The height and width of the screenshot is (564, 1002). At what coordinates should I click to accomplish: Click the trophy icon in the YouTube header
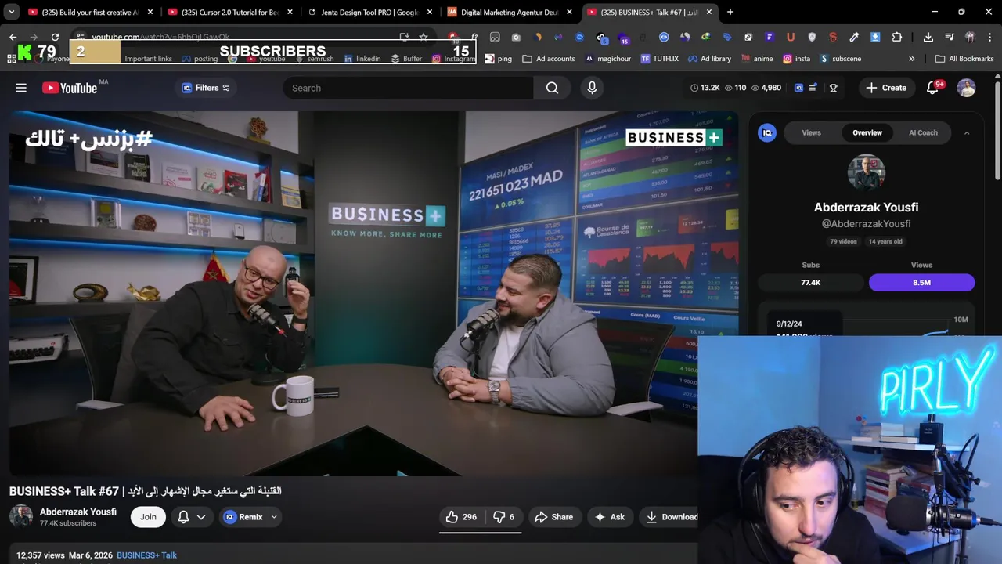pos(833,88)
